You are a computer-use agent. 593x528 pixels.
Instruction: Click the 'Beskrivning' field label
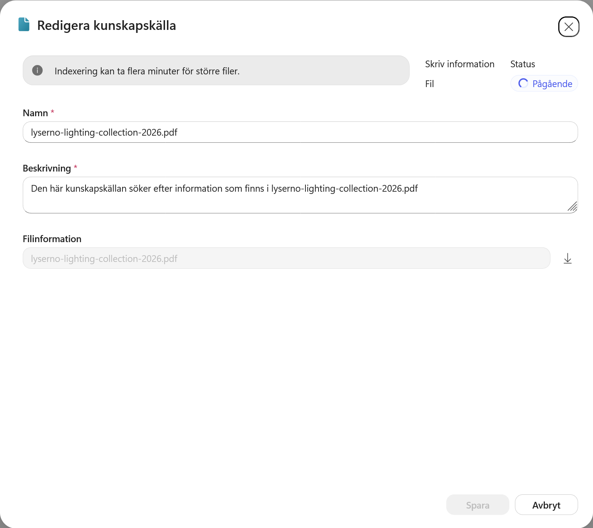point(47,168)
